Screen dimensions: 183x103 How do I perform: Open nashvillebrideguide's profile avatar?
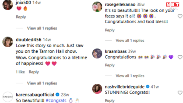pyautogui.click(x=97, y=89)
